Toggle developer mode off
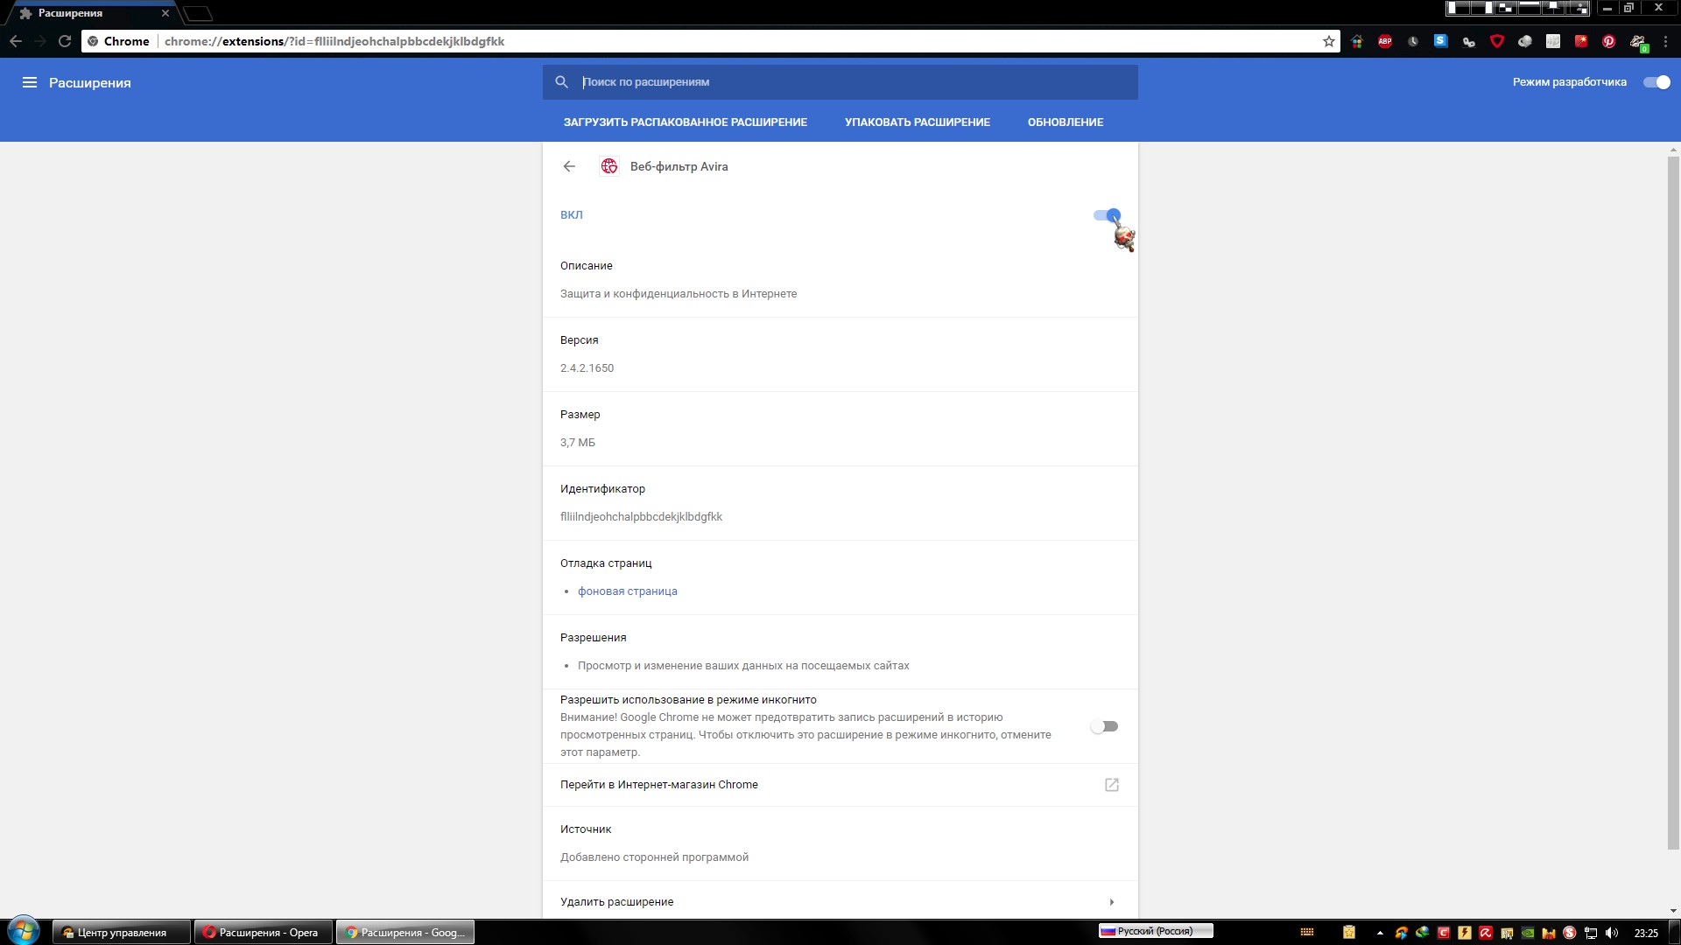Viewport: 1681px width, 945px height. (1656, 82)
